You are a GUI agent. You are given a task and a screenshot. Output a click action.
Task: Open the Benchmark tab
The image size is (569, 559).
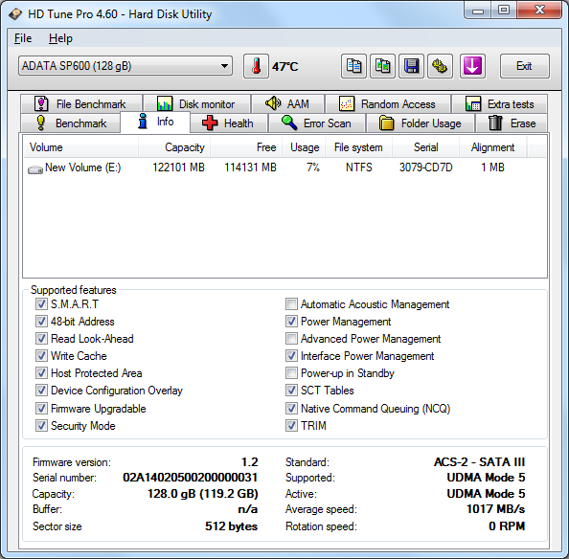pyautogui.click(x=71, y=123)
